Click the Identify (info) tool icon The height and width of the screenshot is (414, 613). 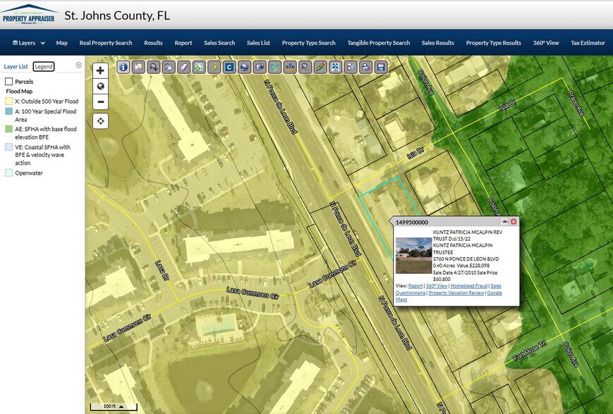click(123, 67)
